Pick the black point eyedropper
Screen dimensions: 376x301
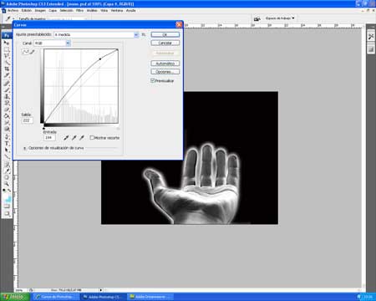tap(66, 138)
